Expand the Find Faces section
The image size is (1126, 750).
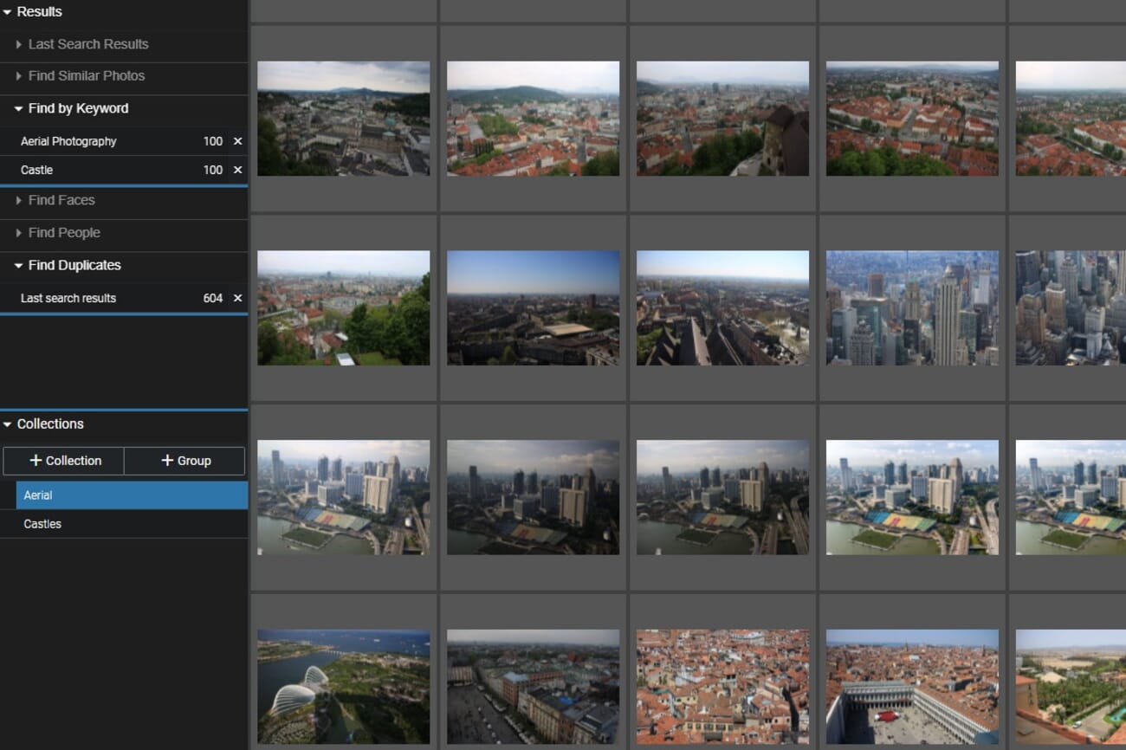61,200
